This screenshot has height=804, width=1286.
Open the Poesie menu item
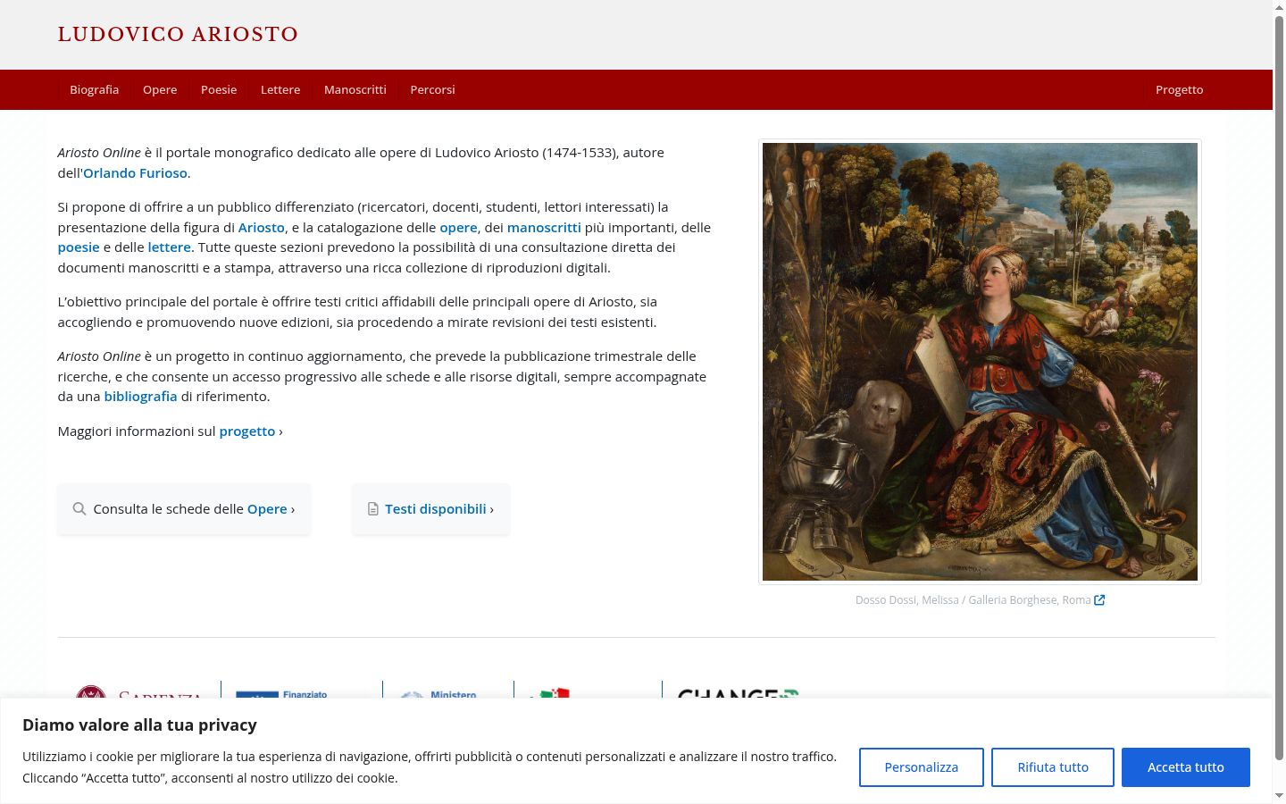point(219,89)
